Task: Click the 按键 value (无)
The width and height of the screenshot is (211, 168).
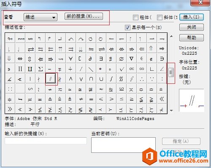Action: click(187, 82)
